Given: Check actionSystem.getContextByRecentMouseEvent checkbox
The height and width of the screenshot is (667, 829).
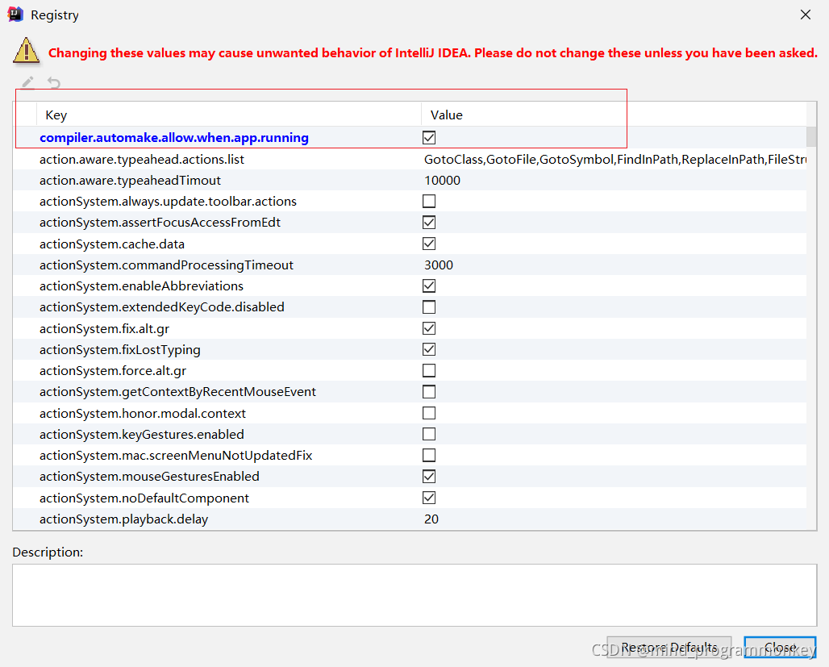Looking at the screenshot, I should point(429,391).
